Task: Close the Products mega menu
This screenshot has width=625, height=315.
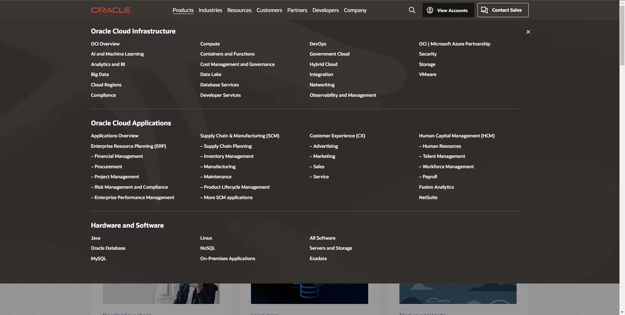Action: click(528, 32)
